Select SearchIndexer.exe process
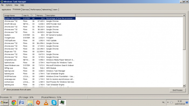The image size is (189, 106). pos(40,65)
